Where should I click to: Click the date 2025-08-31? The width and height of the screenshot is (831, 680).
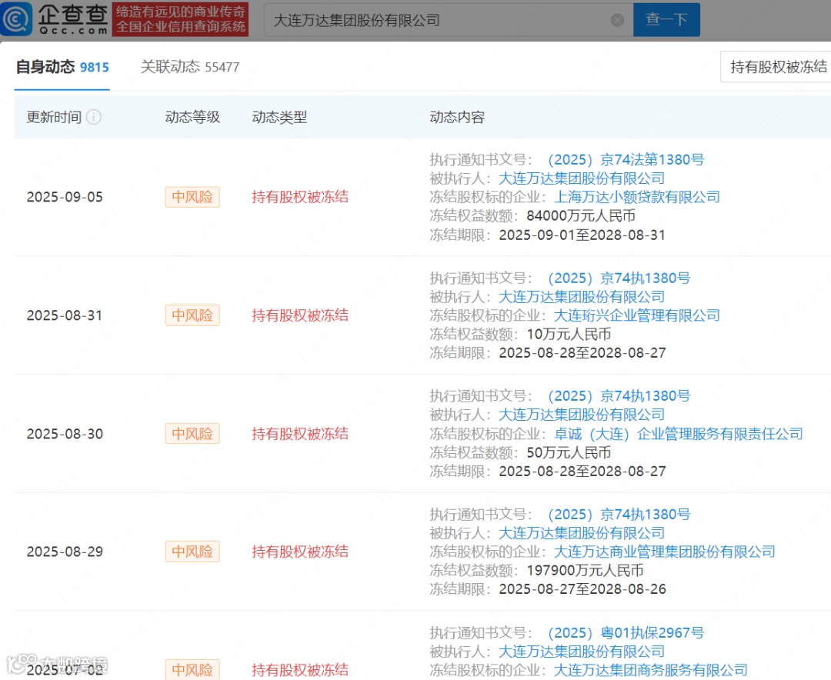click(65, 315)
